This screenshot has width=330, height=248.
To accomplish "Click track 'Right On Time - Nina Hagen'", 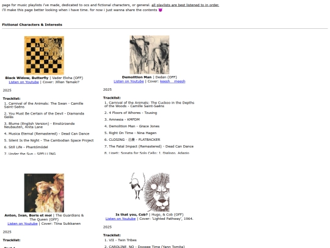I will [x=131, y=133].
